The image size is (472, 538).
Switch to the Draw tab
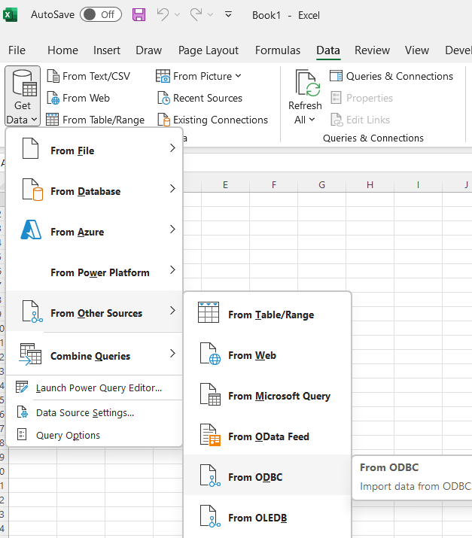coord(148,50)
